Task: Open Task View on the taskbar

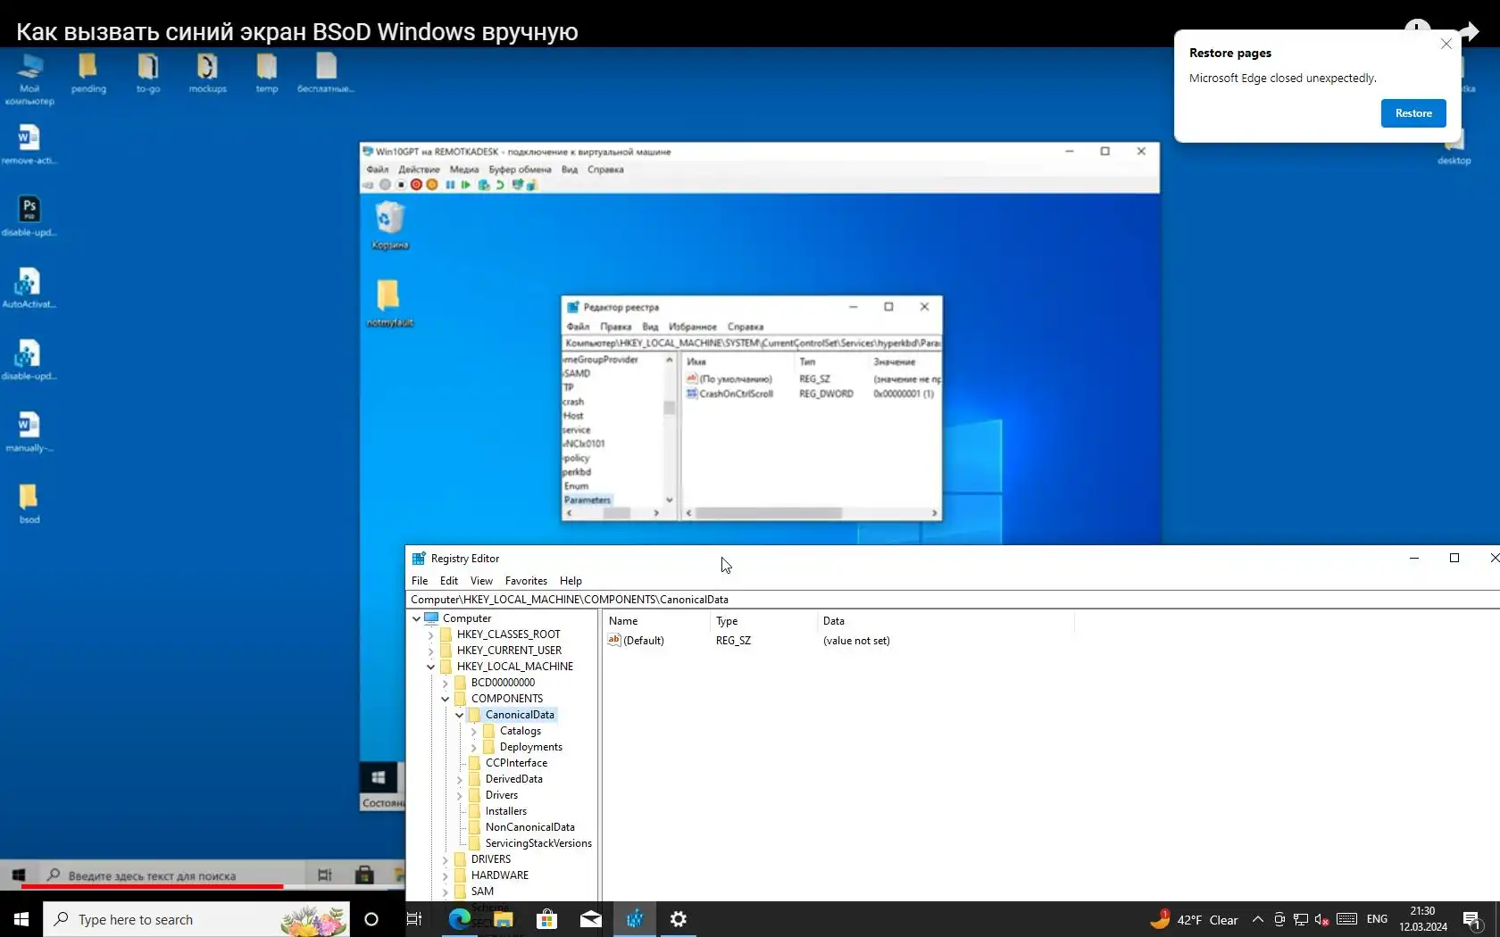Action: 414,919
